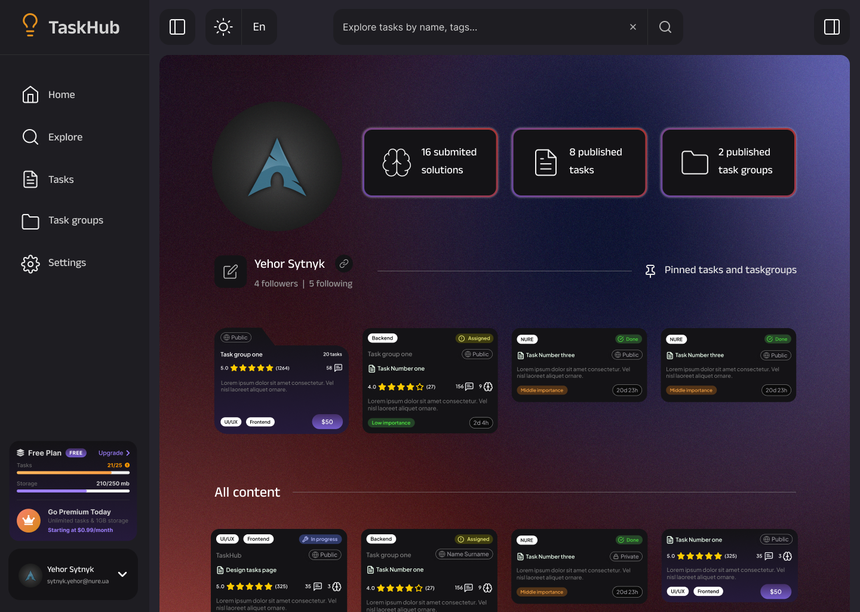860x612 pixels.
Task: Click the 2d 4h deadline badge
Action: coord(481,423)
